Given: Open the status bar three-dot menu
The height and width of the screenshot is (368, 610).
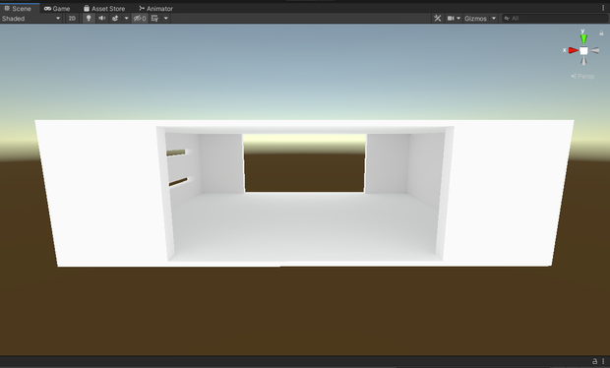Looking at the screenshot, I should [603, 361].
